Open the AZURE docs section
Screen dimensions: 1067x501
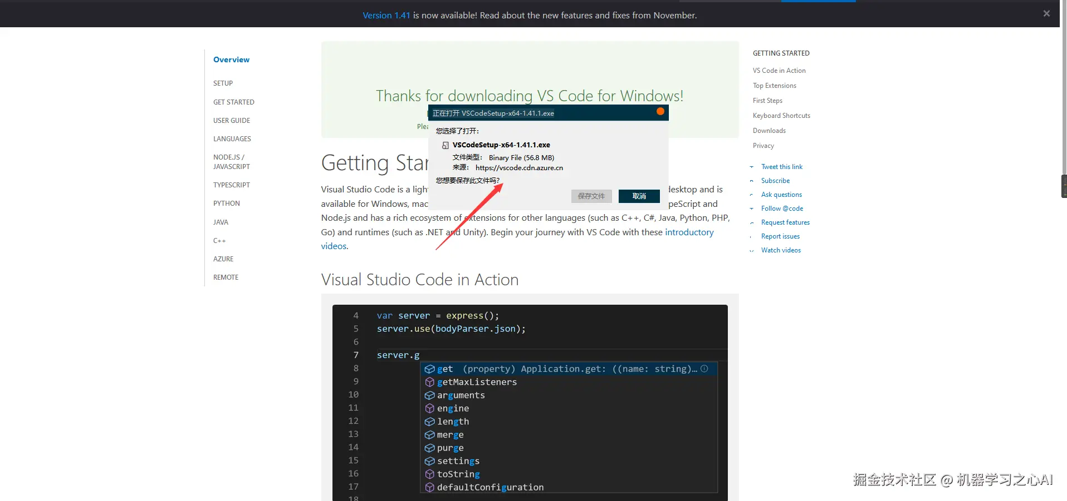pyautogui.click(x=223, y=259)
